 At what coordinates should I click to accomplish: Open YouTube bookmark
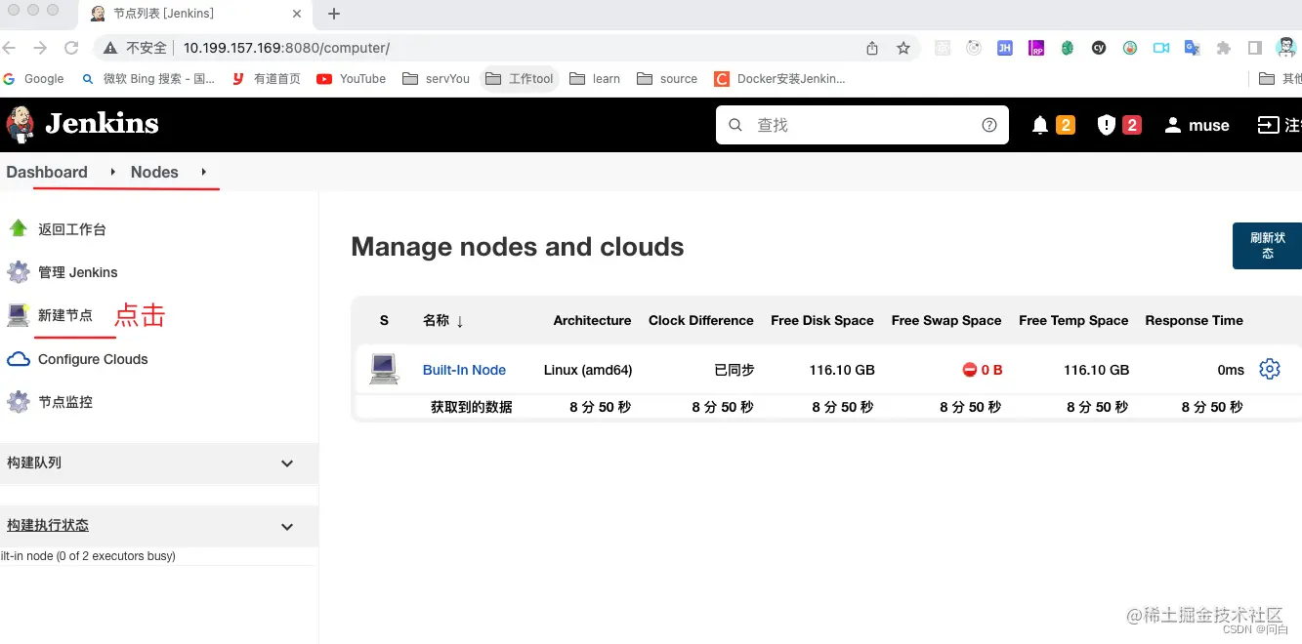point(352,79)
